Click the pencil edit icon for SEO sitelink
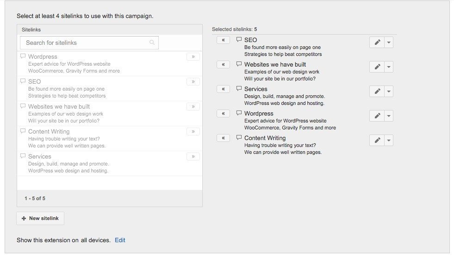This screenshot has width=454, height=257. click(x=377, y=43)
